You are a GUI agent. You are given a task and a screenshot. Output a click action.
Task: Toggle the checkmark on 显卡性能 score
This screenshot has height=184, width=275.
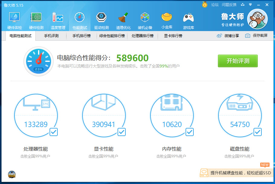point(121,132)
